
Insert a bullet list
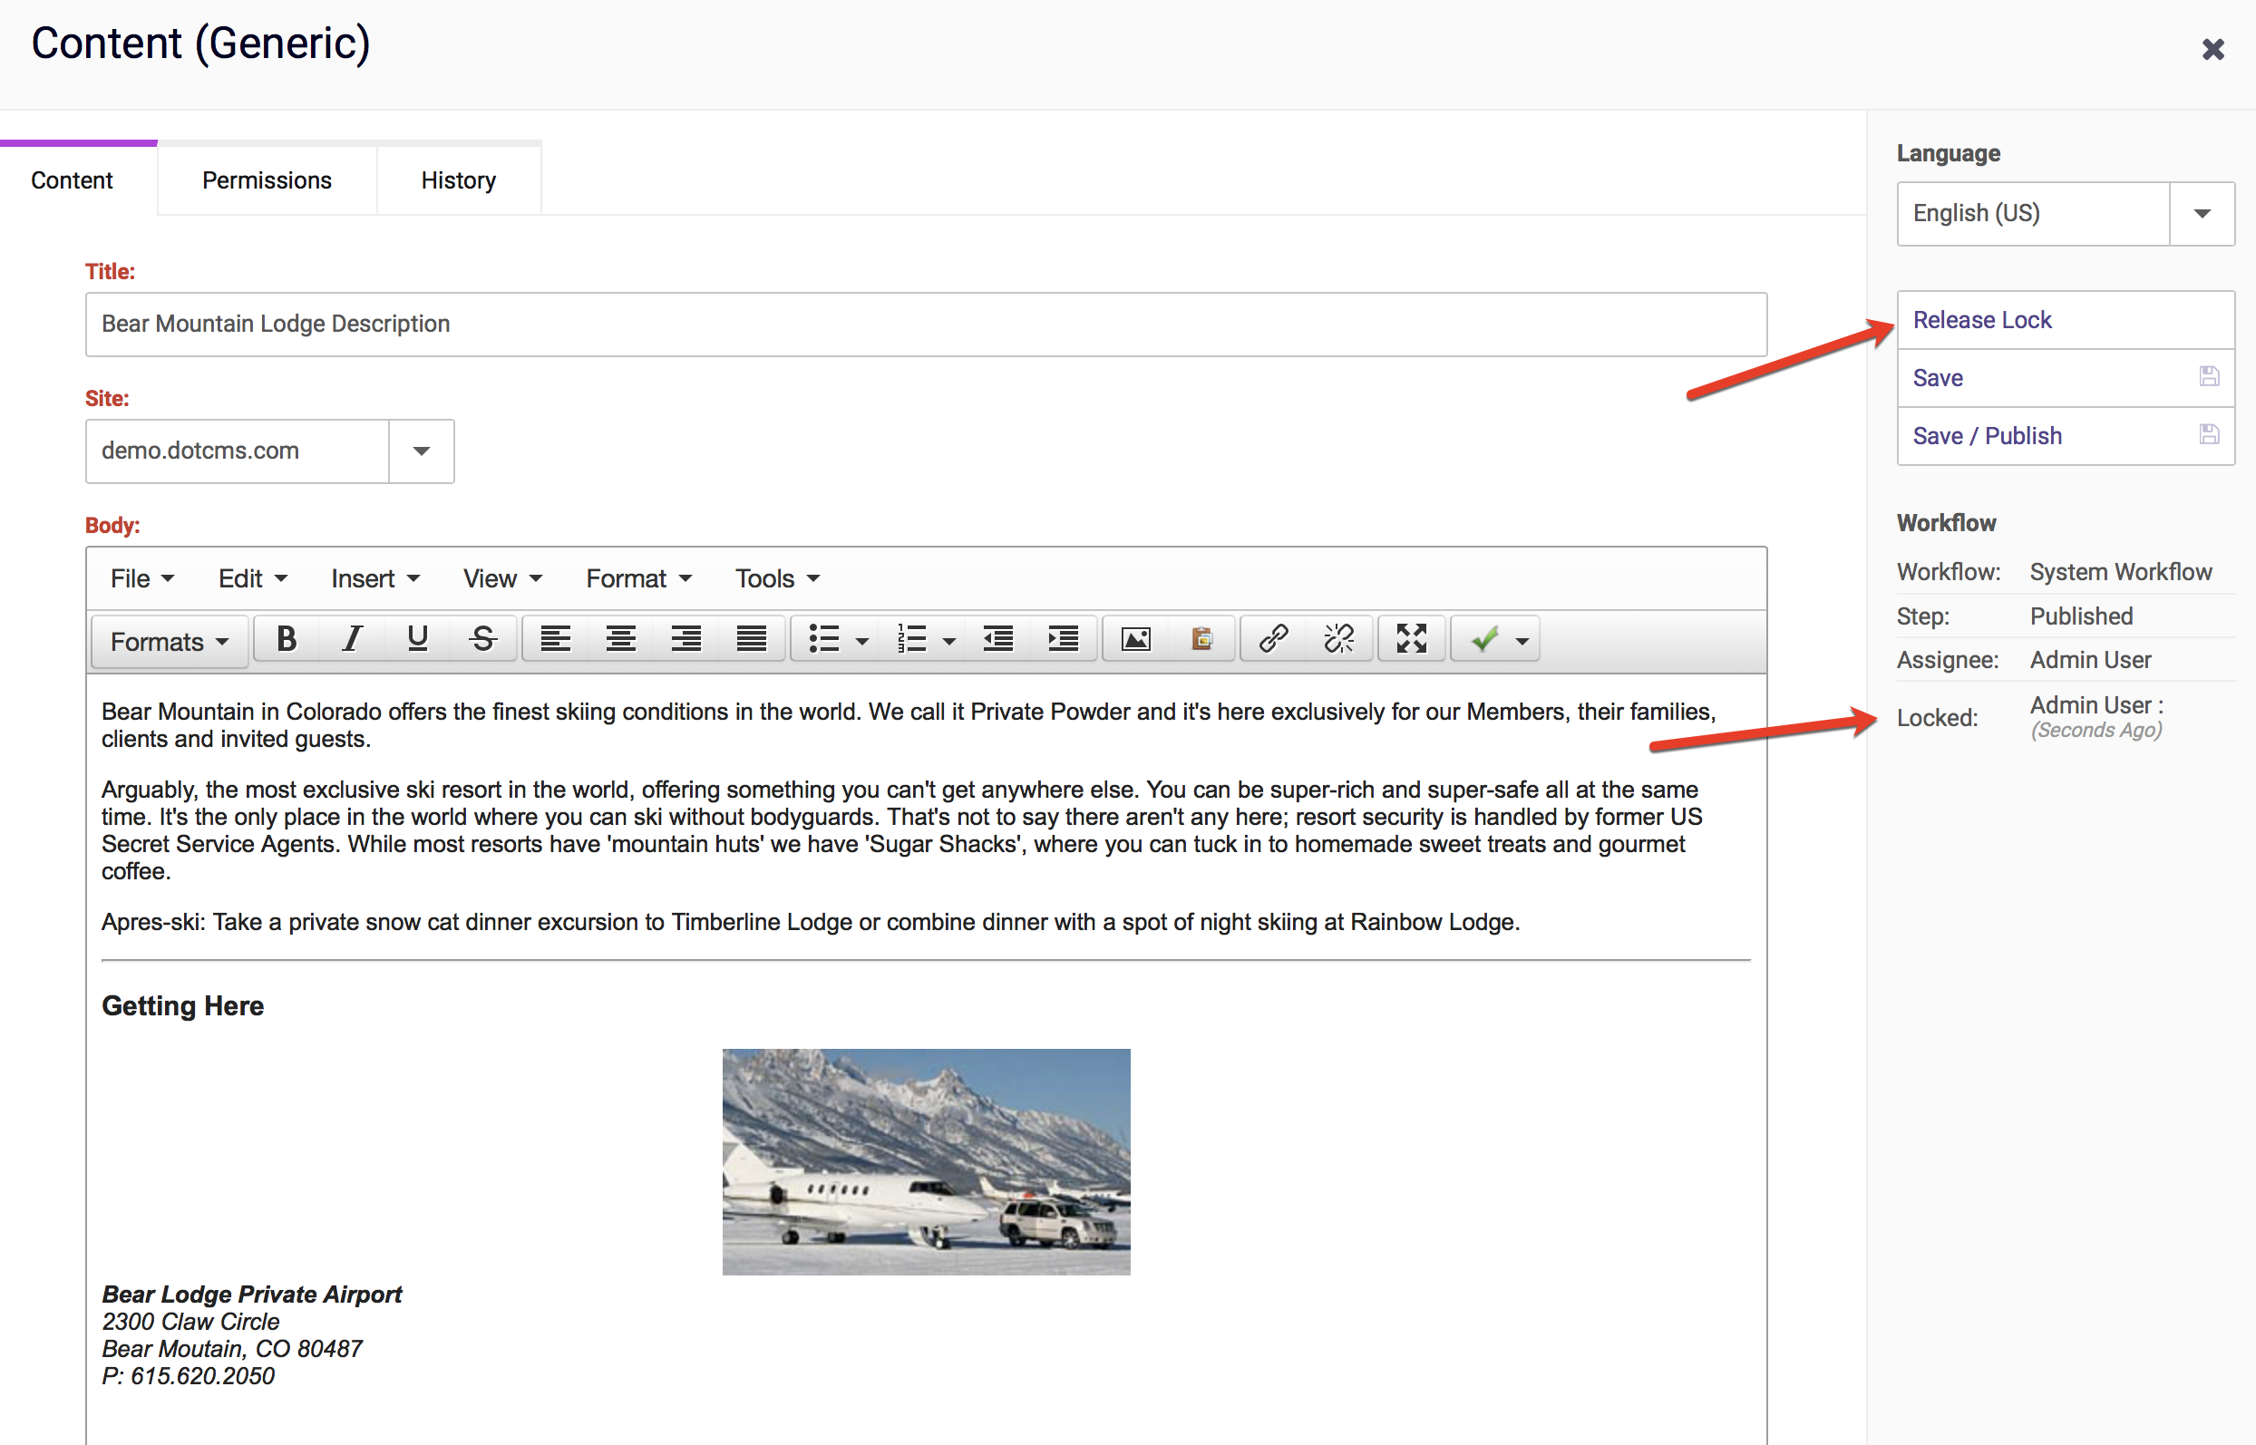pyautogui.click(x=823, y=640)
